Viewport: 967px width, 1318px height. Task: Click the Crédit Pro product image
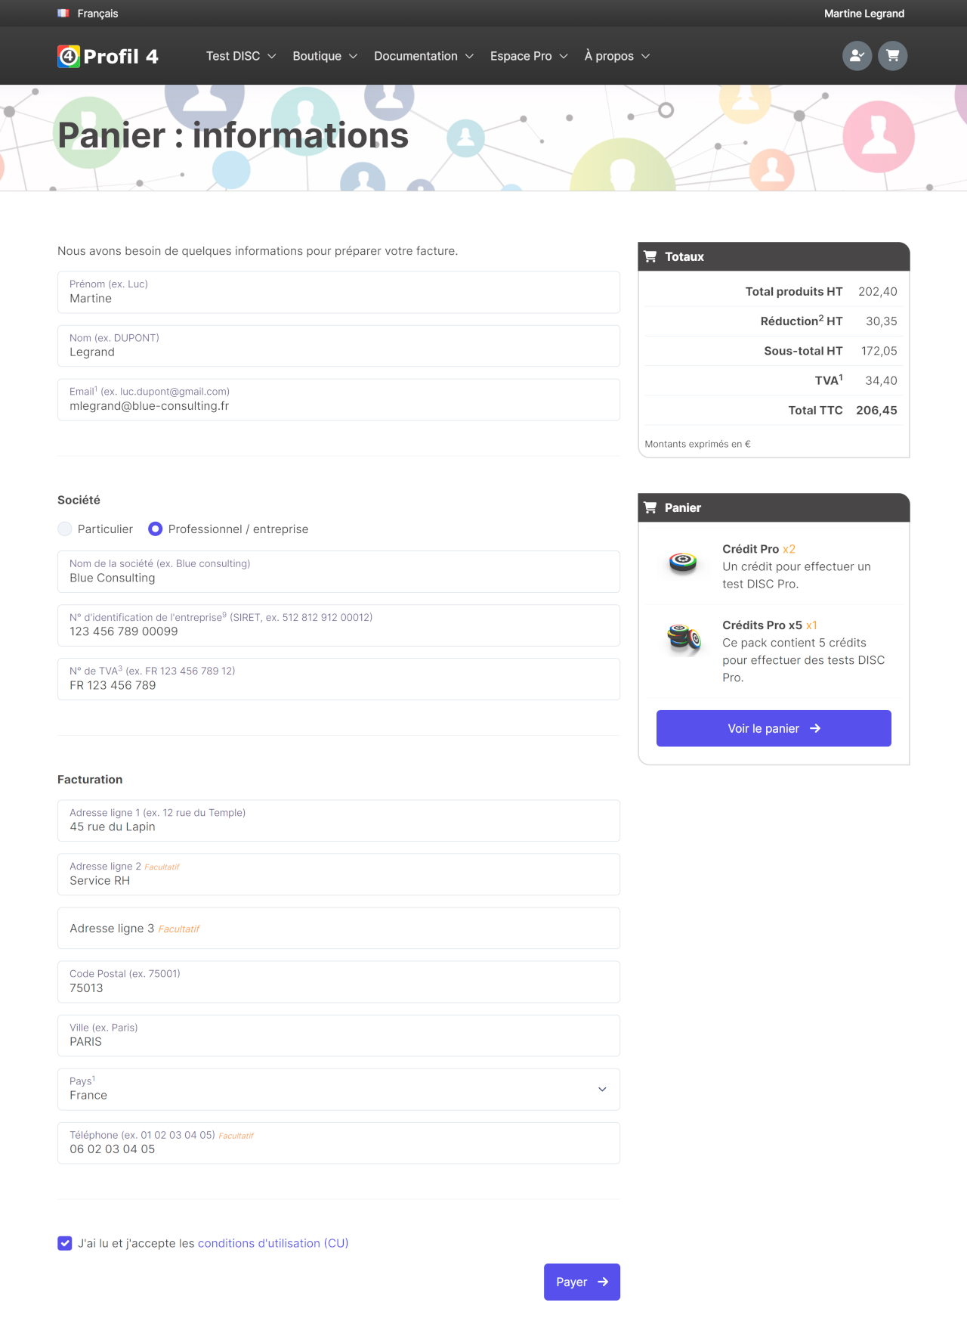pyautogui.click(x=683, y=562)
